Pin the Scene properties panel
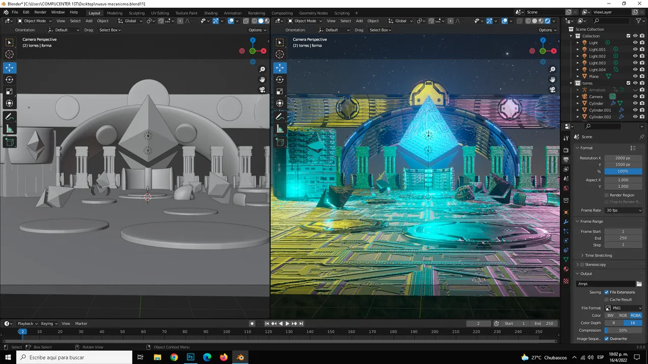Image resolution: width=648 pixels, height=364 pixels. click(x=642, y=137)
